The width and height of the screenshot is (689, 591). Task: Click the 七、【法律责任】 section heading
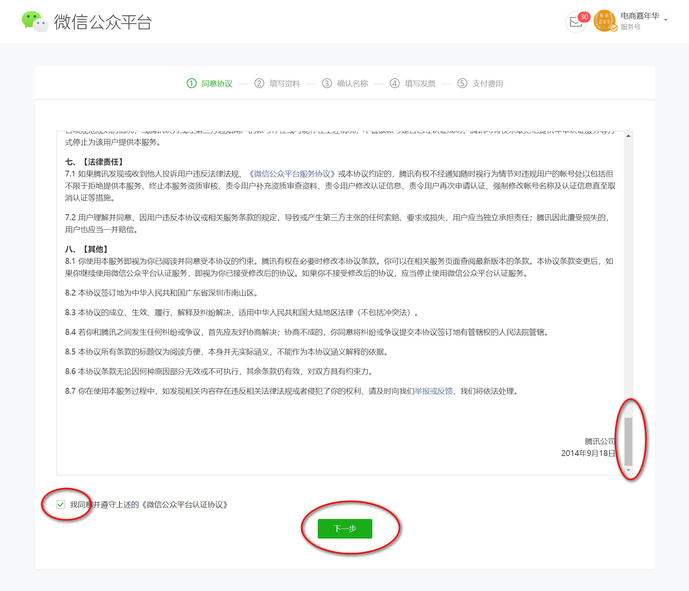tap(95, 162)
